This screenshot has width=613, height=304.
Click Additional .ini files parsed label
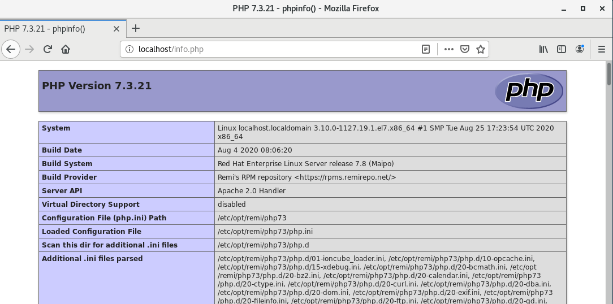tap(92, 259)
